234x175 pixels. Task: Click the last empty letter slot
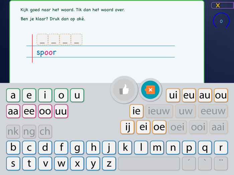pyautogui.click(x=77, y=39)
